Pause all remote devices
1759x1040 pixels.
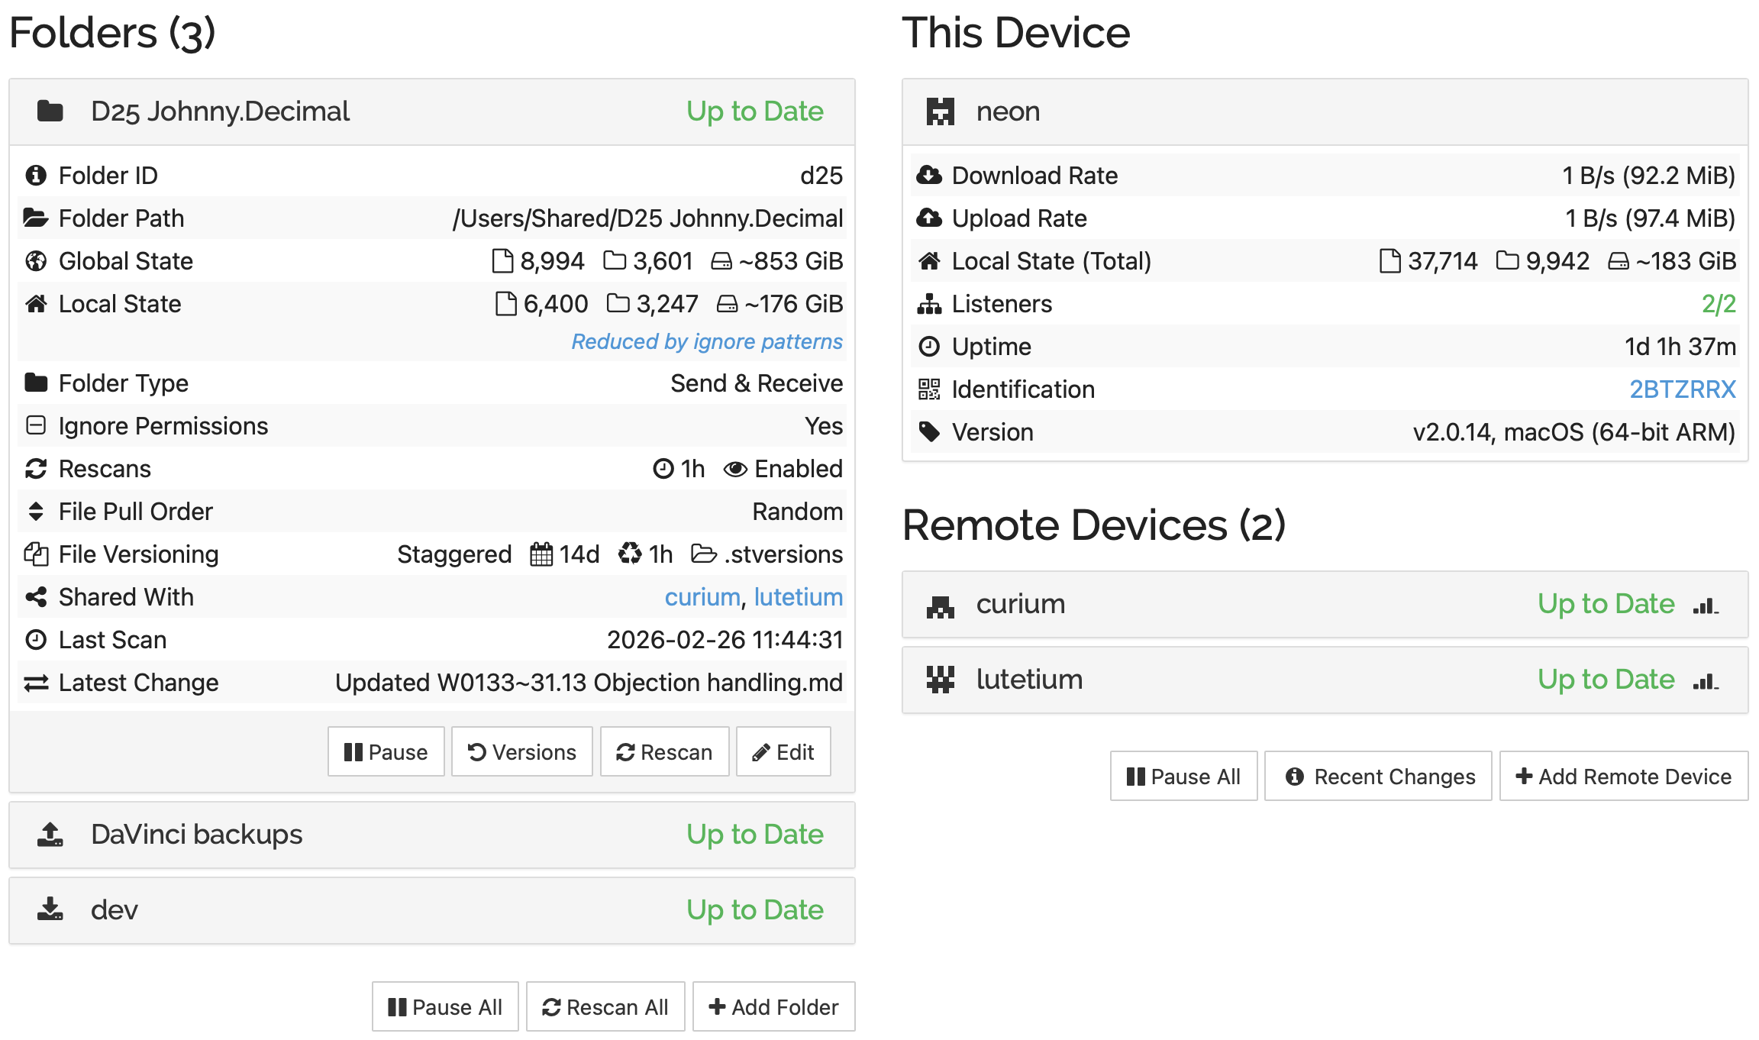(x=1183, y=777)
